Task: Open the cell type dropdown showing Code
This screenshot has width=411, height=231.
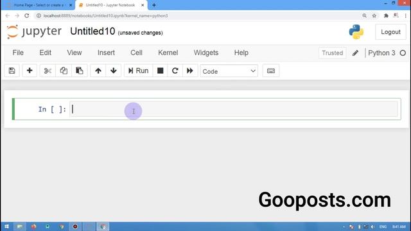Action: 229,71
